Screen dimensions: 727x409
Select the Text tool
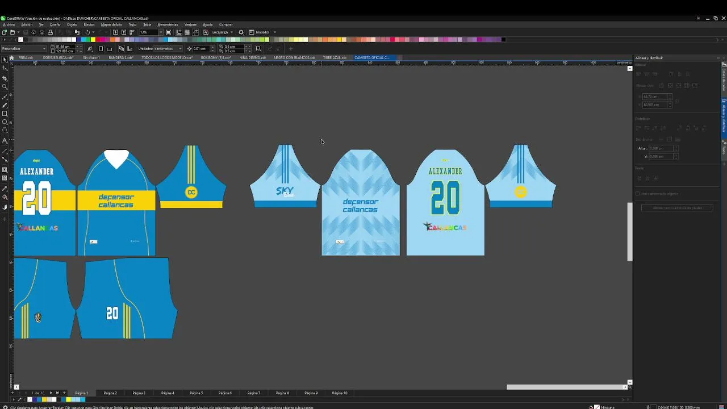coord(5,140)
